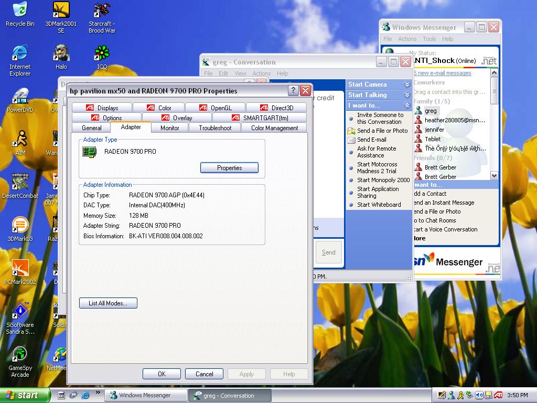Click Send button in conversation window
Image resolution: width=537 pixels, height=403 pixels.
tap(328, 252)
